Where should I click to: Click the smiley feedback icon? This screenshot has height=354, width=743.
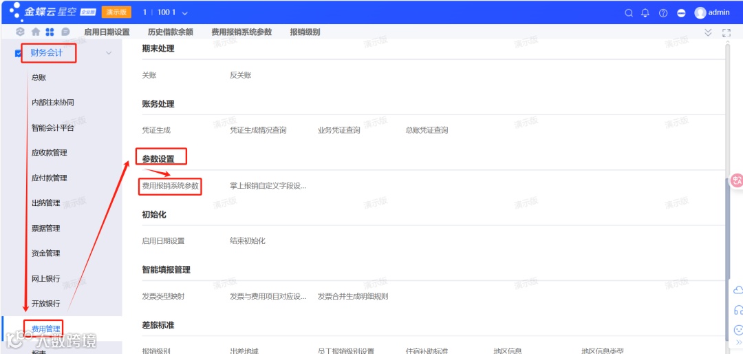point(737,329)
